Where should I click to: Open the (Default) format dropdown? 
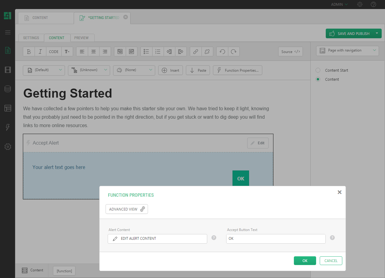tap(44, 70)
